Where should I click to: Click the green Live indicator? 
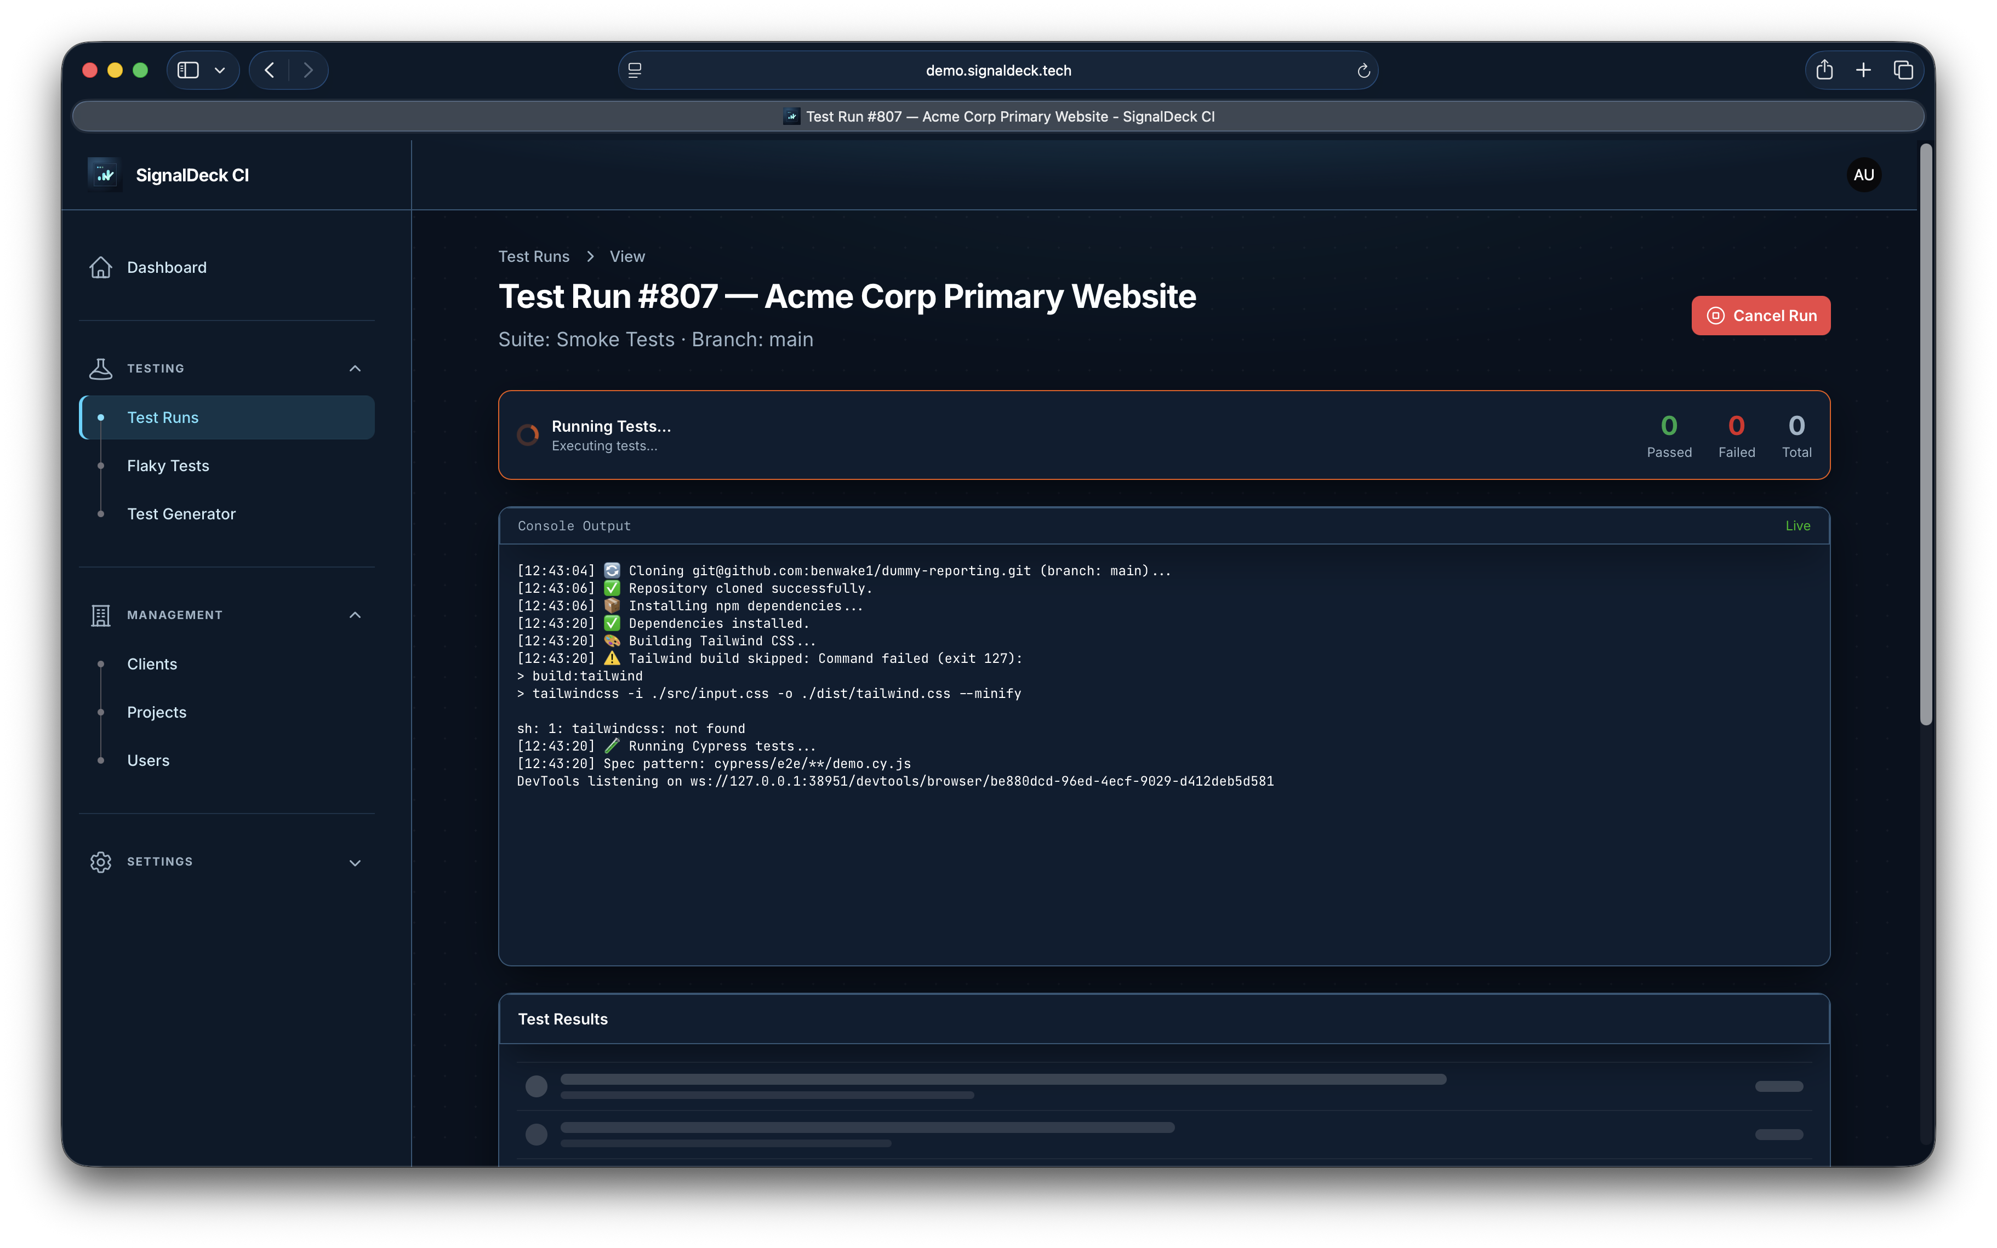point(1797,526)
